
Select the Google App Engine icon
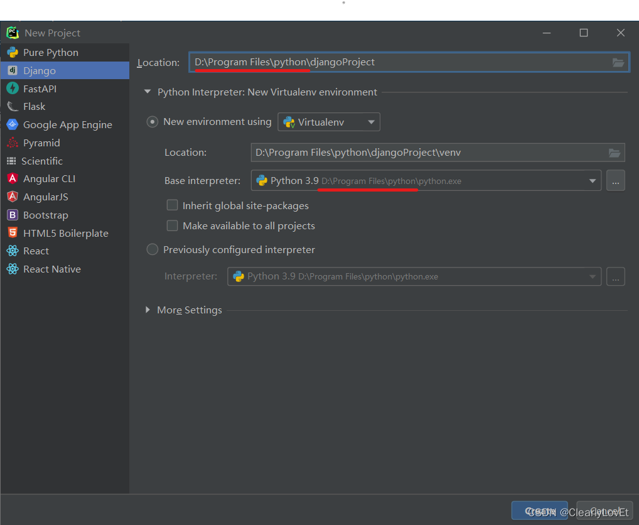13,125
